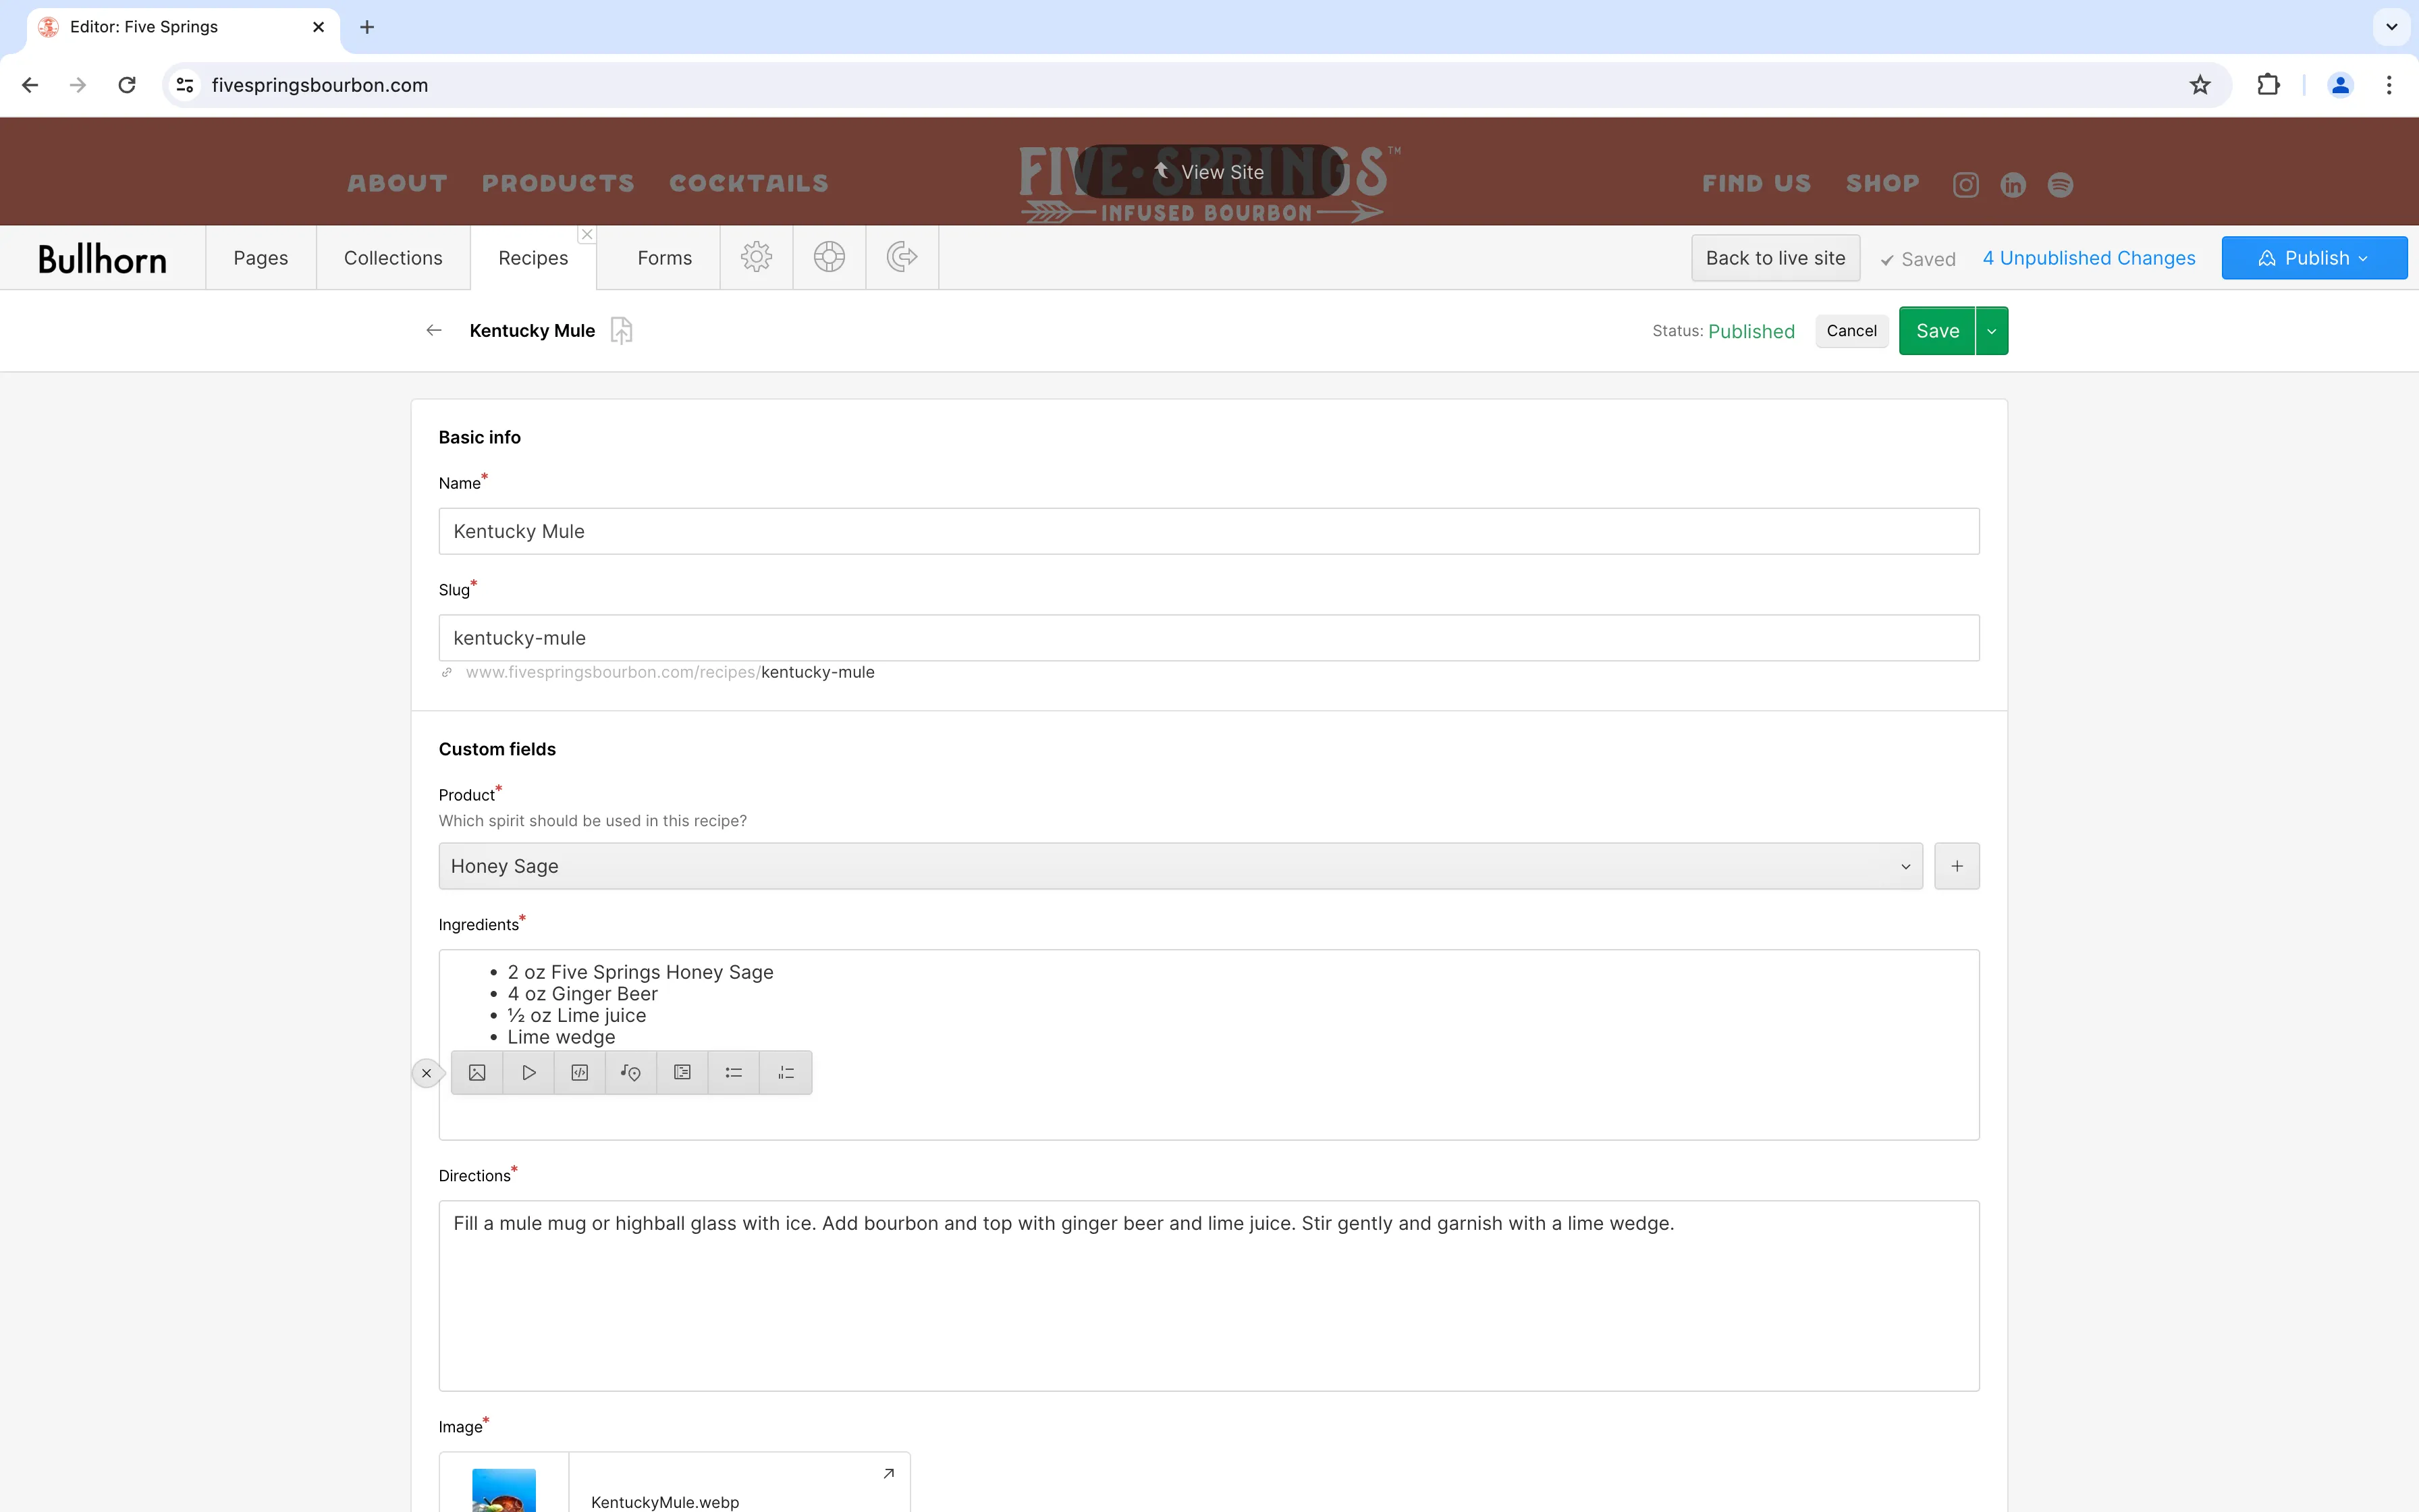This screenshot has height=1512, width=2419.
Task: Close the Recipes tab in the editor
Action: click(587, 233)
